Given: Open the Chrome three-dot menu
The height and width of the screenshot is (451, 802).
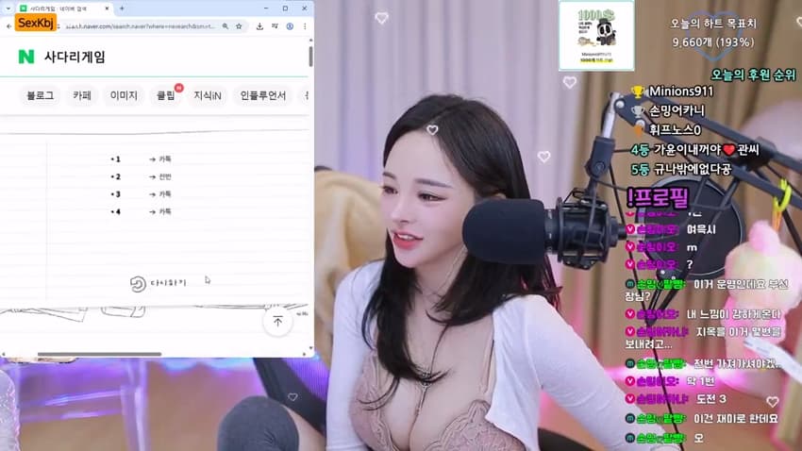Looking at the screenshot, I should 305,26.
